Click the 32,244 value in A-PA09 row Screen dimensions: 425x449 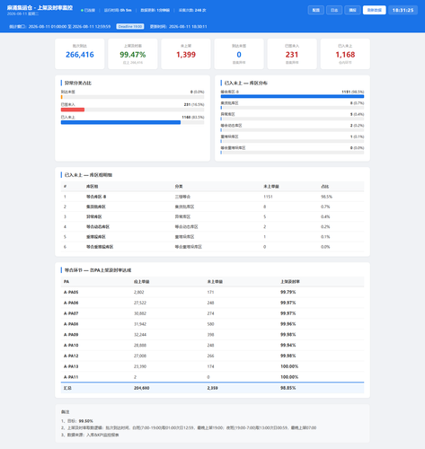click(140, 335)
